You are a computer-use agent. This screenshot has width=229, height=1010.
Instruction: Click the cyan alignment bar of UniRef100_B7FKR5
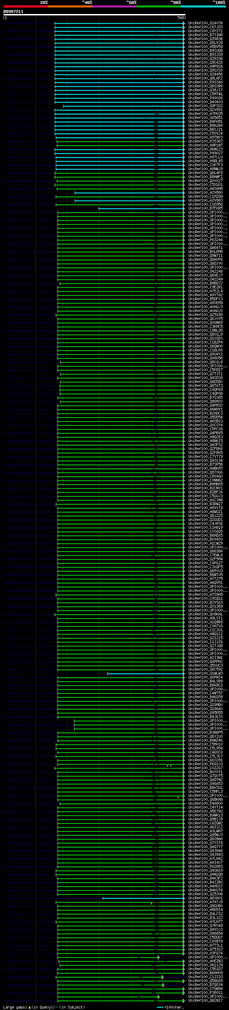pos(142,209)
